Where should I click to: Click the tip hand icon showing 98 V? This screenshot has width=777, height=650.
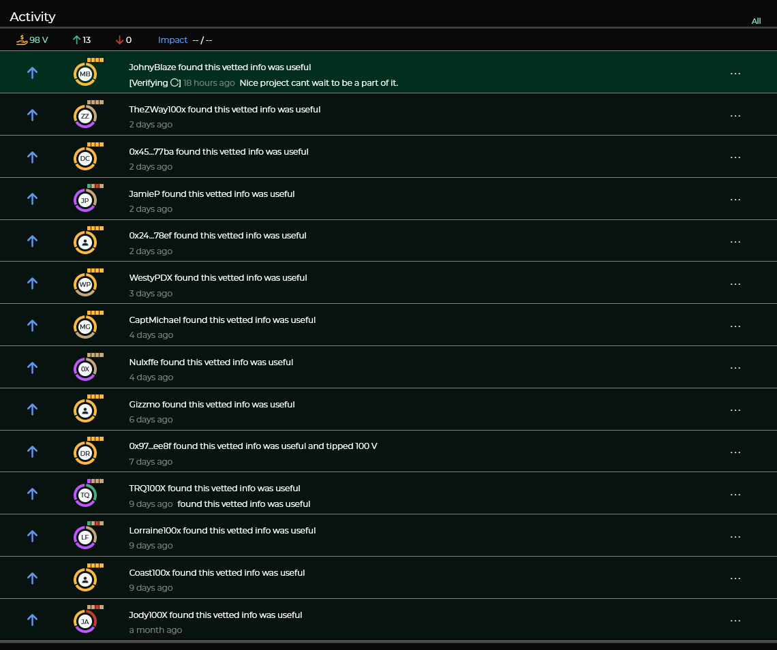click(22, 40)
